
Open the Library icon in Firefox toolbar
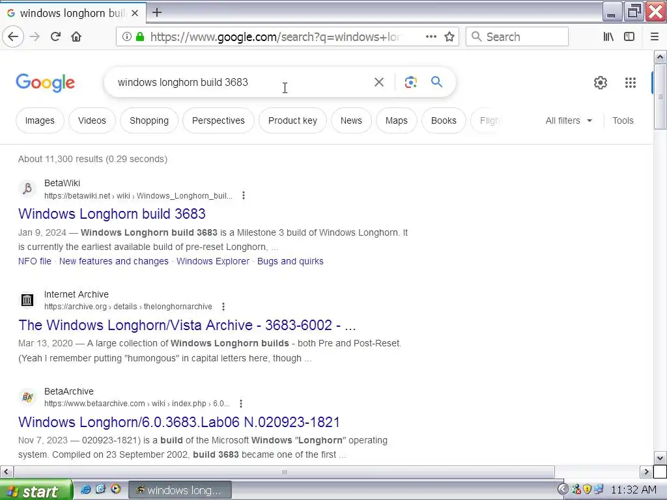click(608, 36)
